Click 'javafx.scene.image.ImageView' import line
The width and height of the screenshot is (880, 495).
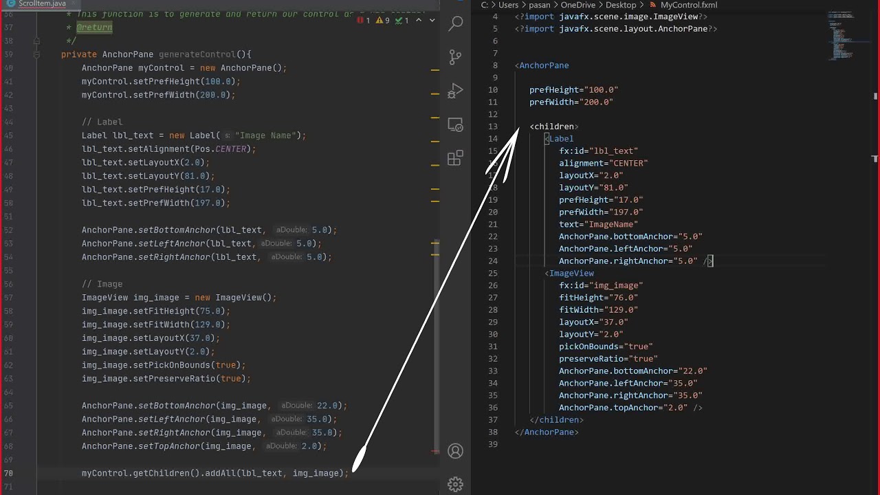pos(611,16)
